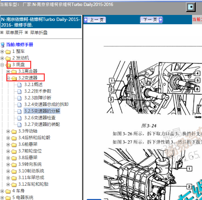Expand the 3.1离合器 node
202x200 pixels.
click(x=8, y=71)
